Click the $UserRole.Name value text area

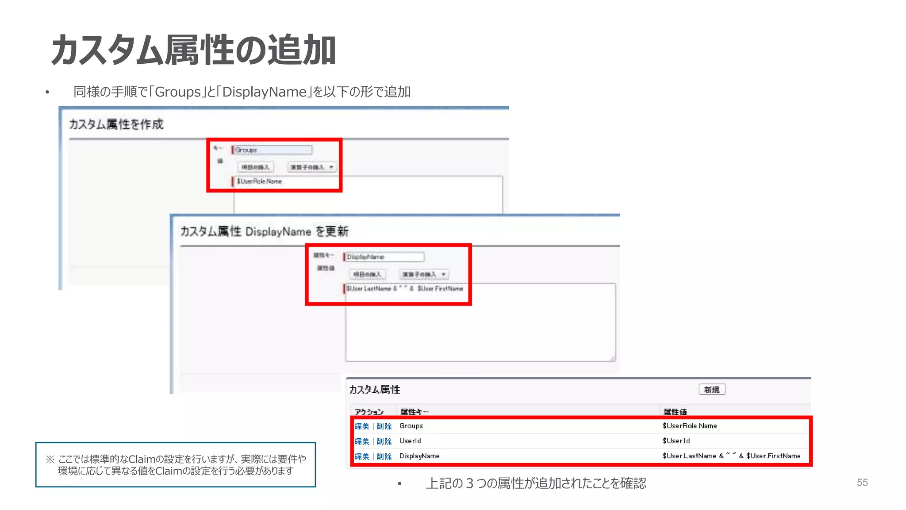tap(368, 195)
